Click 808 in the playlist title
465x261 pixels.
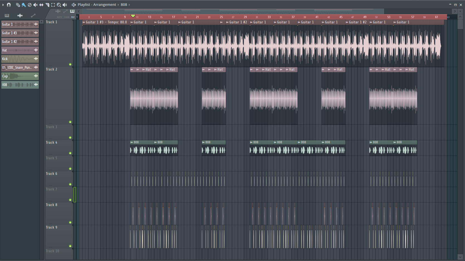(x=124, y=5)
